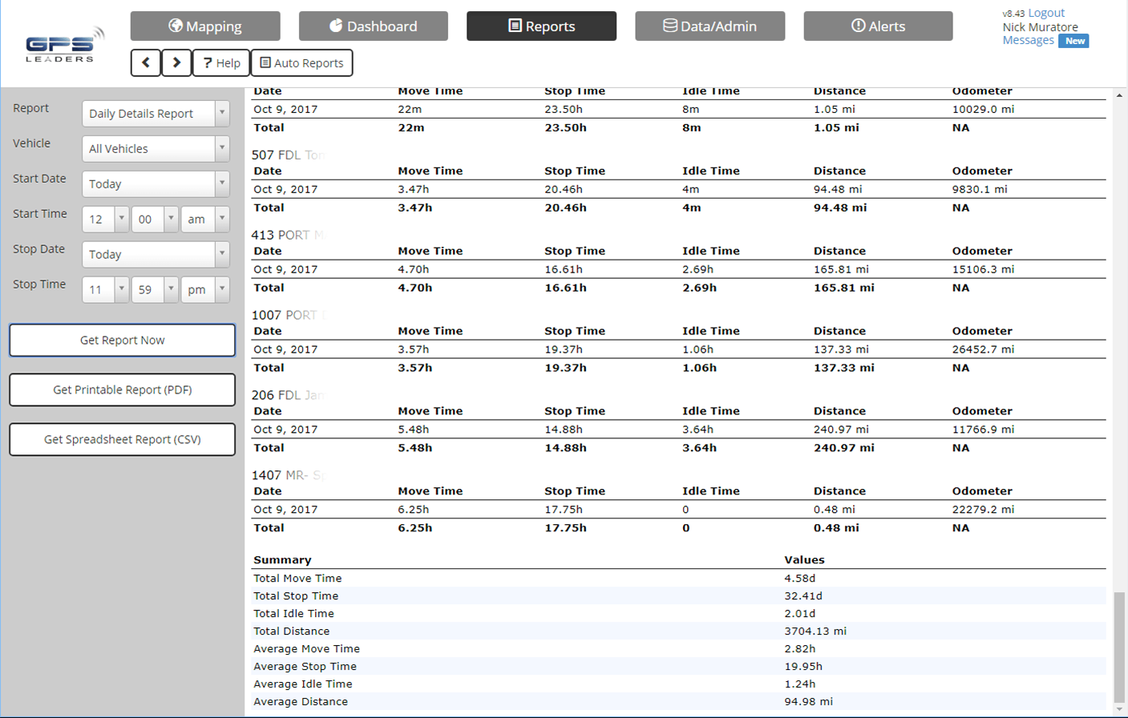Click odometer value 22279.2 mi
Screen dimensions: 1128x718
pos(983,510)
